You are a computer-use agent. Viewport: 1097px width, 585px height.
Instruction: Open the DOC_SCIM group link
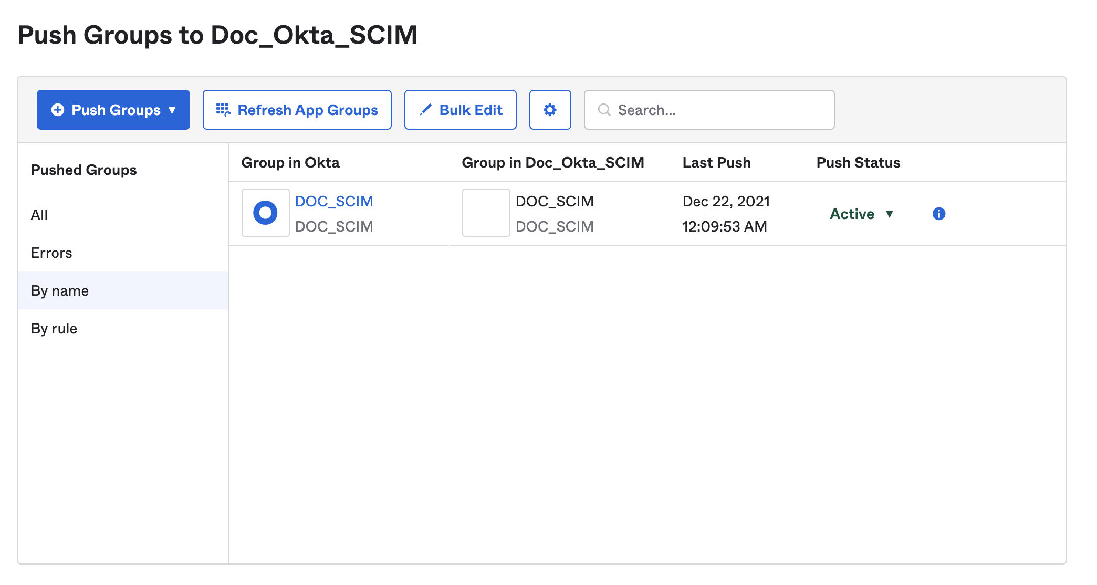click(x=334, y=201)
